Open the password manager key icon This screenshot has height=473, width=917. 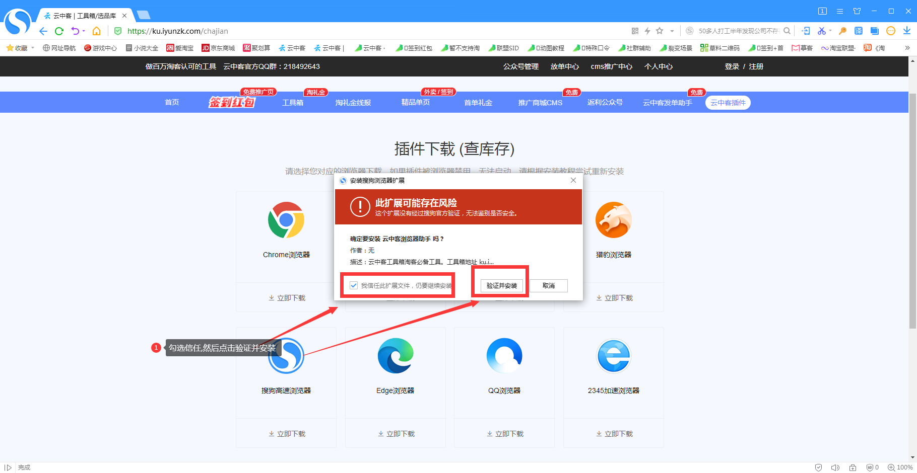[x=842, y=31]
